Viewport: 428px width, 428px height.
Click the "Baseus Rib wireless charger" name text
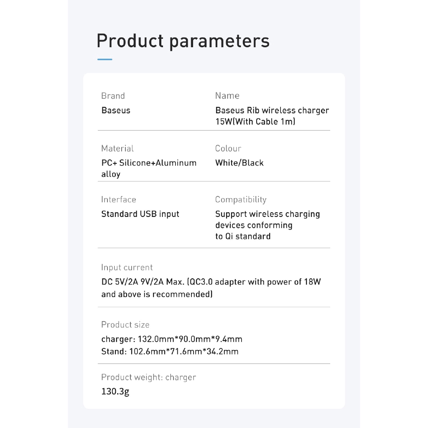coord(272,110)
